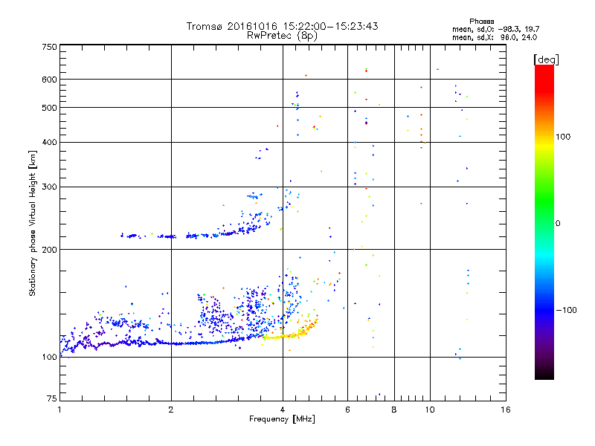Click the y-axis tick label "500"
This screenshot has width=595, height=446.
[50, 108]
